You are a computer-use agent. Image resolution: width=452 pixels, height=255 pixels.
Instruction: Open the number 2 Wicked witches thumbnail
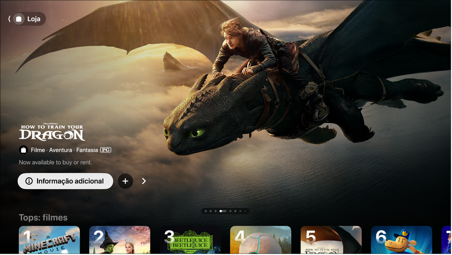coord(120,240)
